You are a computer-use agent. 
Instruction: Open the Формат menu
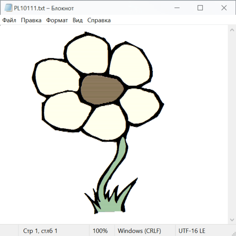point(57,20)
